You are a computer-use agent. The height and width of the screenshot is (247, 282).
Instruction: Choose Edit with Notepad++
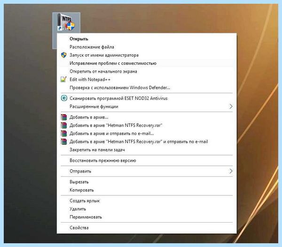click(x=147, y=80)
